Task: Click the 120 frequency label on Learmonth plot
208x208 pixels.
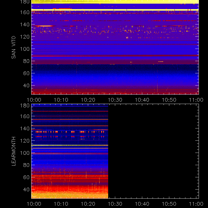Action: (x=25, y=141)
